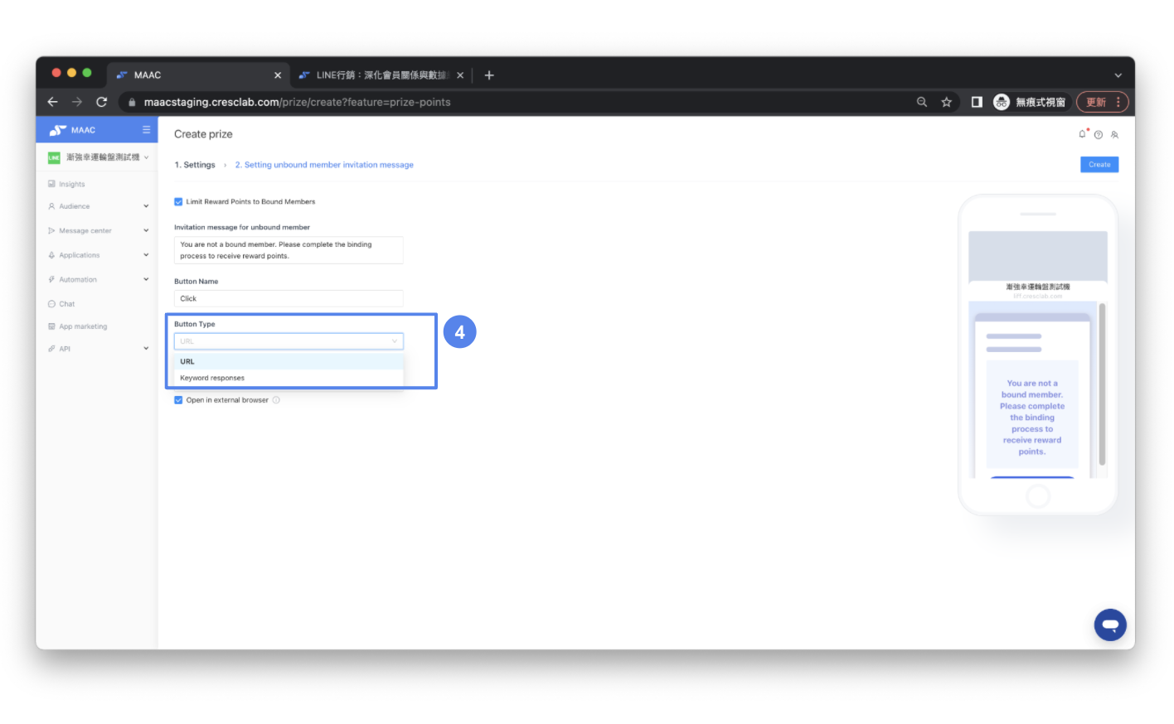
Task: Reload the page in browser
Action: pyautogui.click(x=102, y=102)
